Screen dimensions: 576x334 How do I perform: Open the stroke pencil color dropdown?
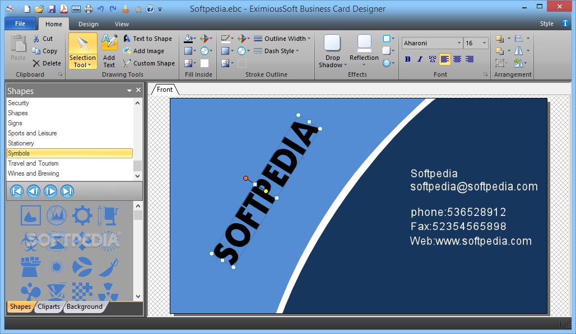pos(232,39)
